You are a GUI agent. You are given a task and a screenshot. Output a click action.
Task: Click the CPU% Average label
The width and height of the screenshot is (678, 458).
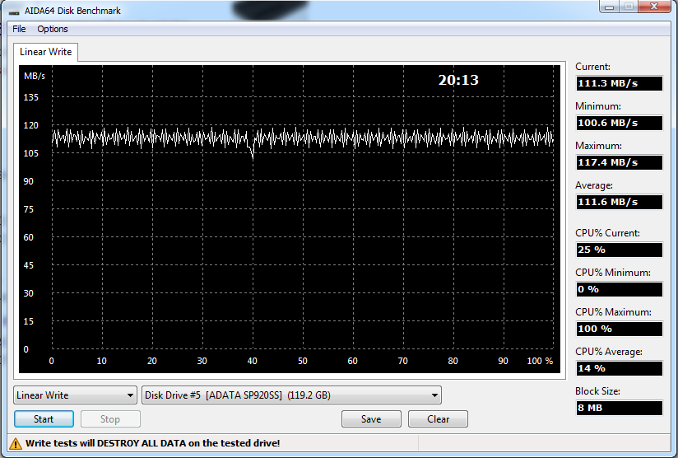click(609, 352)
